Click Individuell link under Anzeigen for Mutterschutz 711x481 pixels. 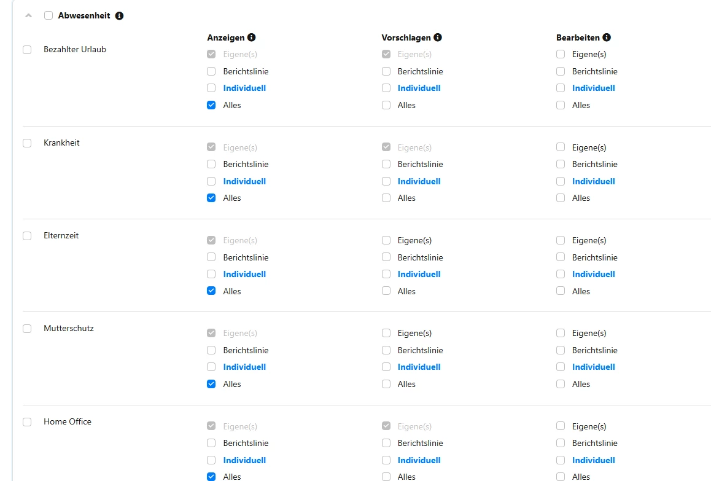(244, 367)
